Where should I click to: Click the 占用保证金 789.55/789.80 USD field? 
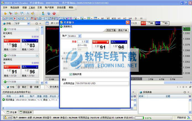[x=102, y=83]
